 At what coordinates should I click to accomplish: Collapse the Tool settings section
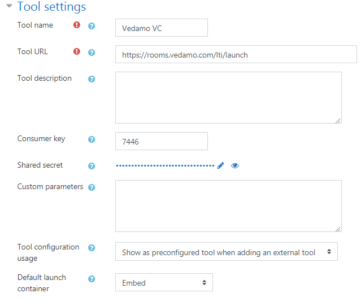pyautogui.click(x=9, y=6)
